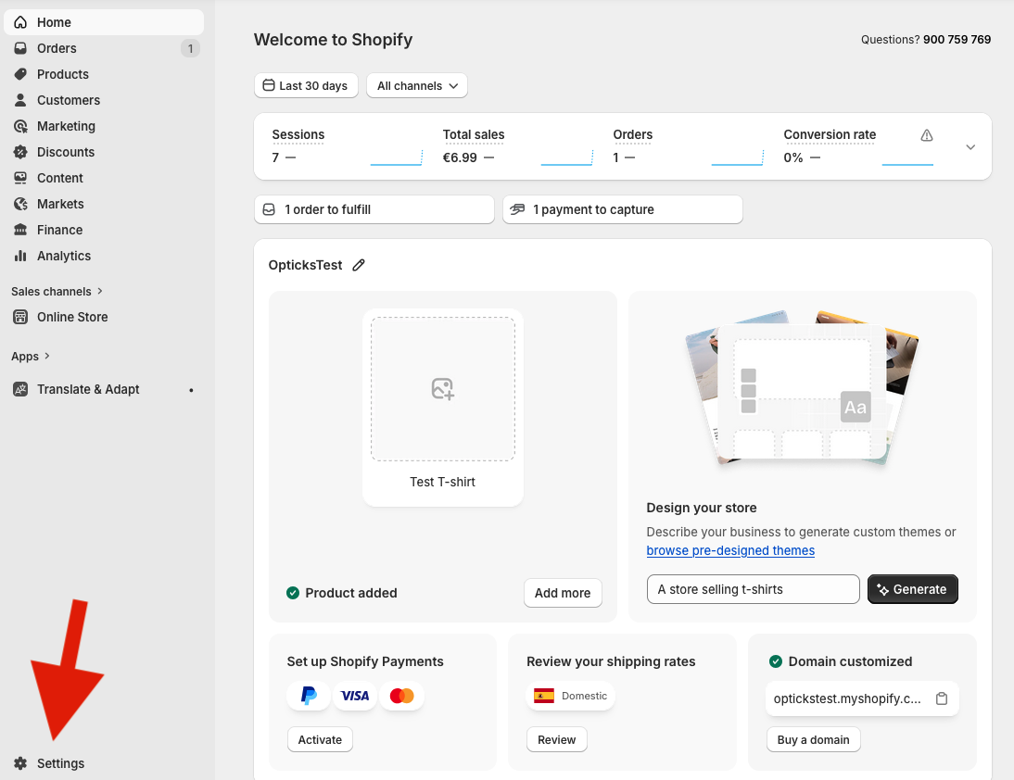Image resolution: width=1014 pixels, height=780 pixels.
Task: Copy the store domain via clipboard icon
Action: (x=941, y=698)
